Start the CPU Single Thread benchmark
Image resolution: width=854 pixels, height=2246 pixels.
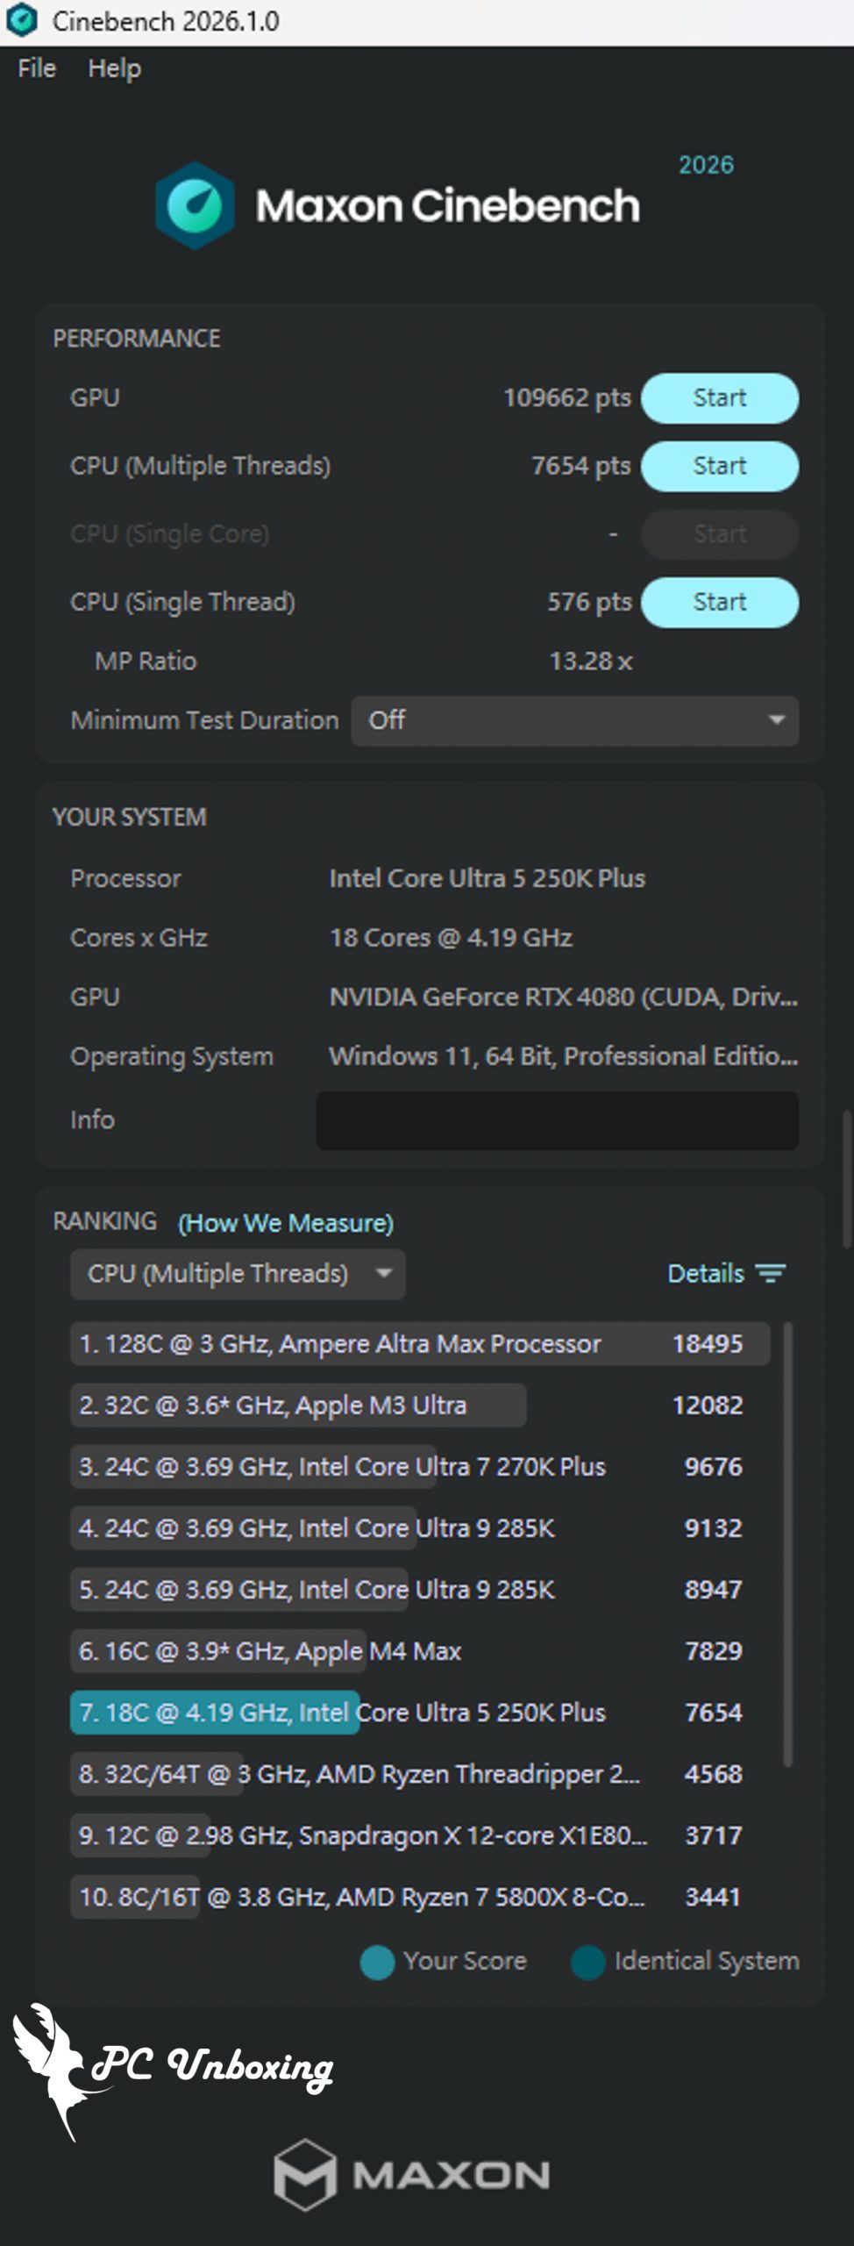tap(719, 602)
